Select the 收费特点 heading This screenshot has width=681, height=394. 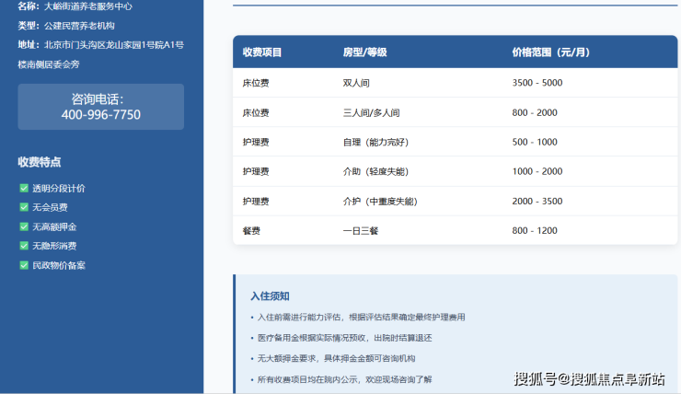pos(40,162)
